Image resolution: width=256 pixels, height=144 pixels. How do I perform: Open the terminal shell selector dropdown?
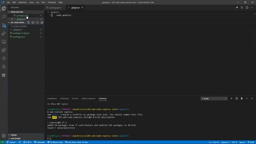pos(214,98)
